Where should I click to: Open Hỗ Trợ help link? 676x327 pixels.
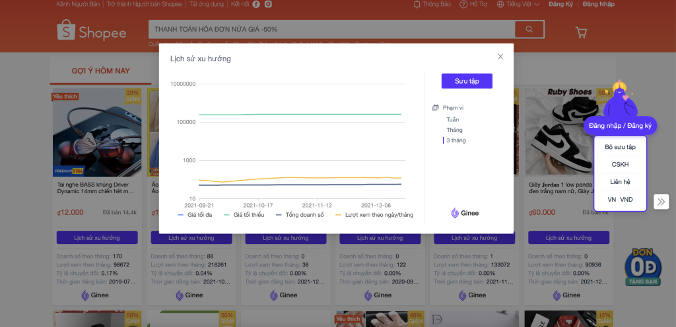[474, 5]
